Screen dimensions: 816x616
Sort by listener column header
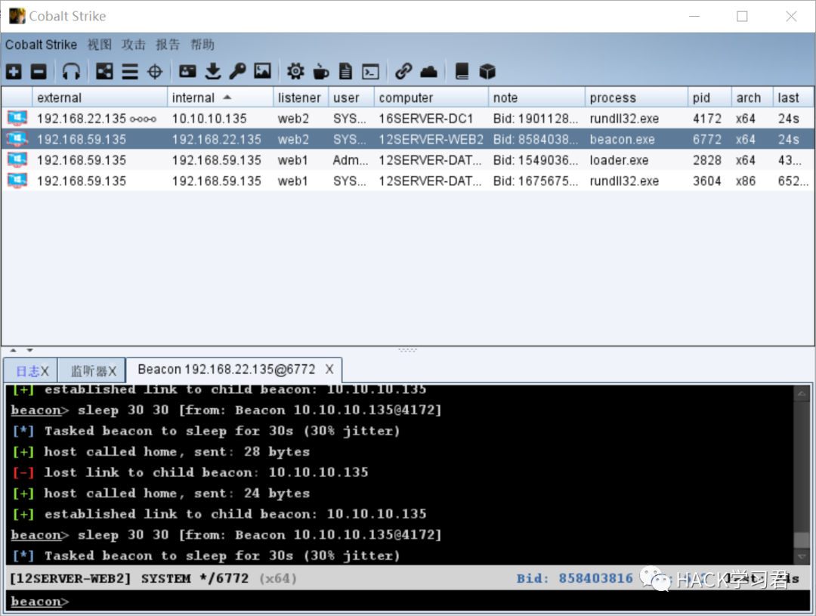click(x=301, y=98)
